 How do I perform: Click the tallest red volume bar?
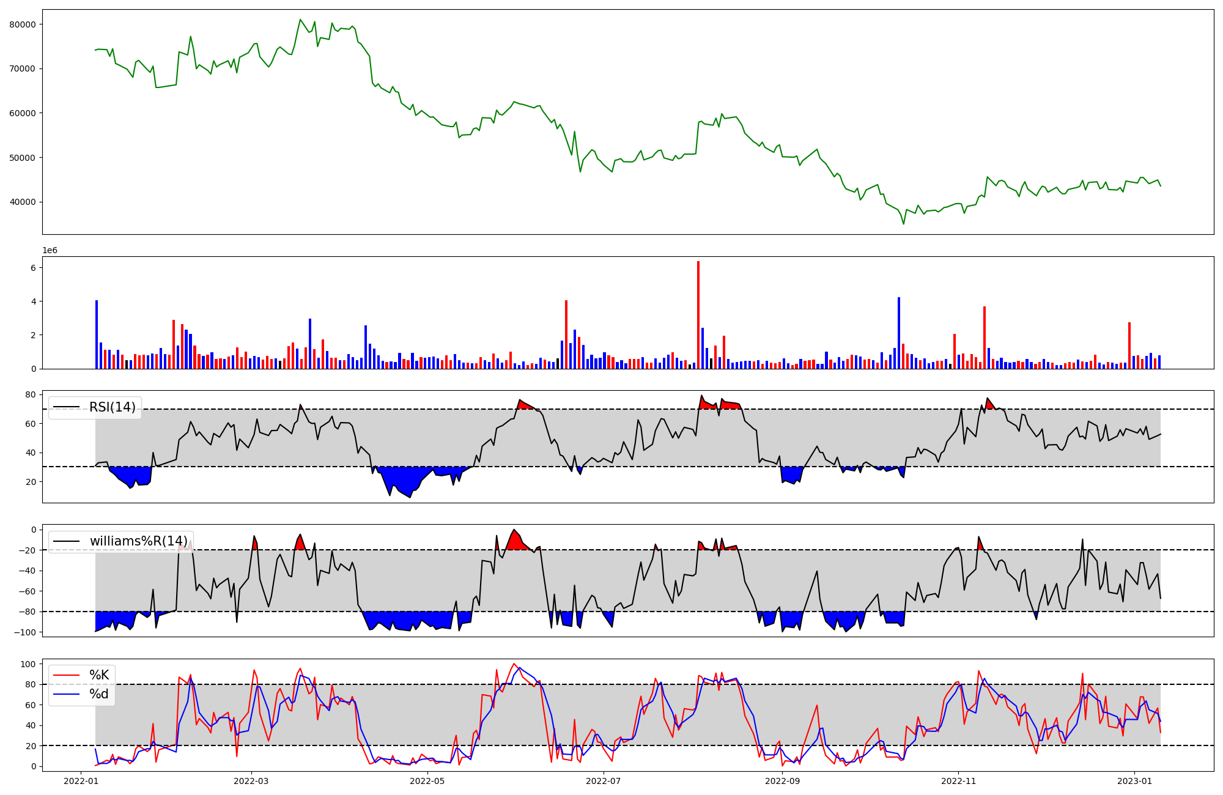[698, 315]
